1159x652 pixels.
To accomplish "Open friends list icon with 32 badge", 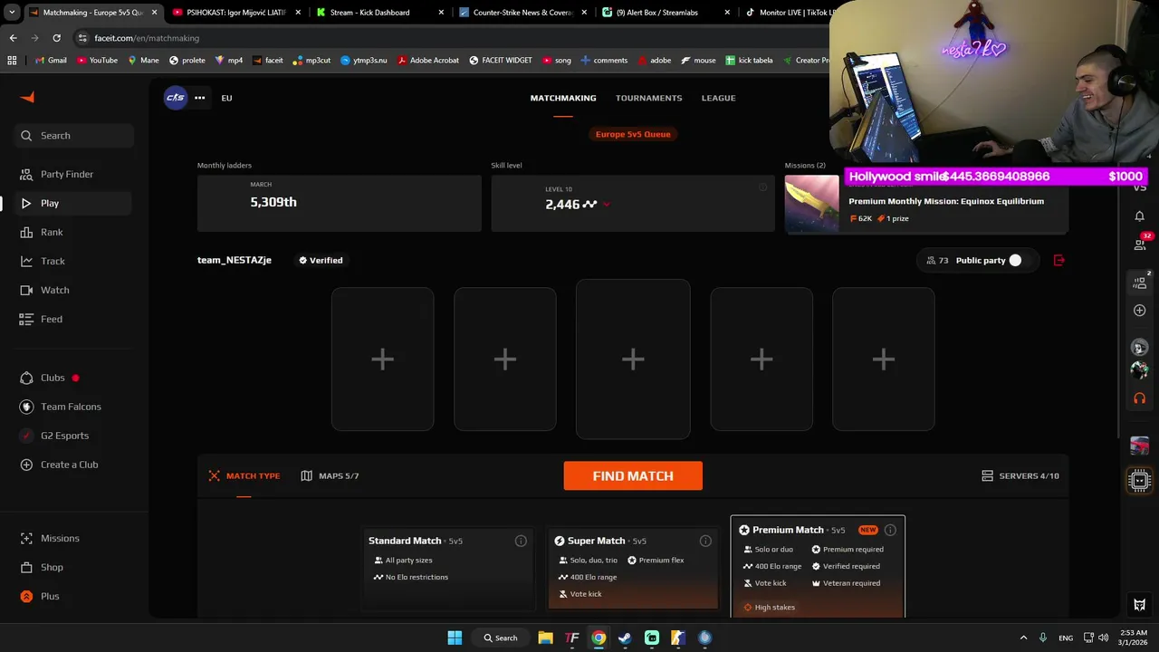I will [1140, 244].
